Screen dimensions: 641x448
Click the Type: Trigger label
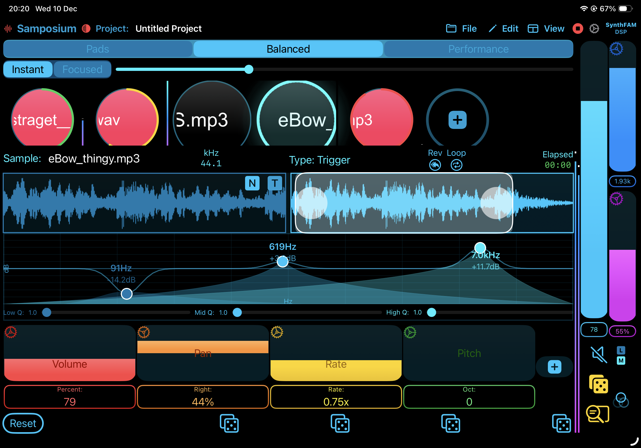coord(319,160)
